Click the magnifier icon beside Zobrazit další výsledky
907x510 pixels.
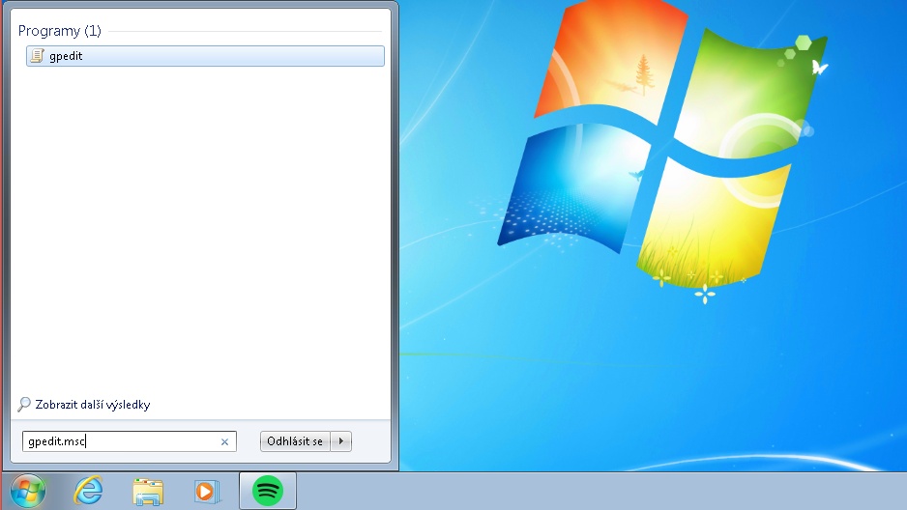24,405
